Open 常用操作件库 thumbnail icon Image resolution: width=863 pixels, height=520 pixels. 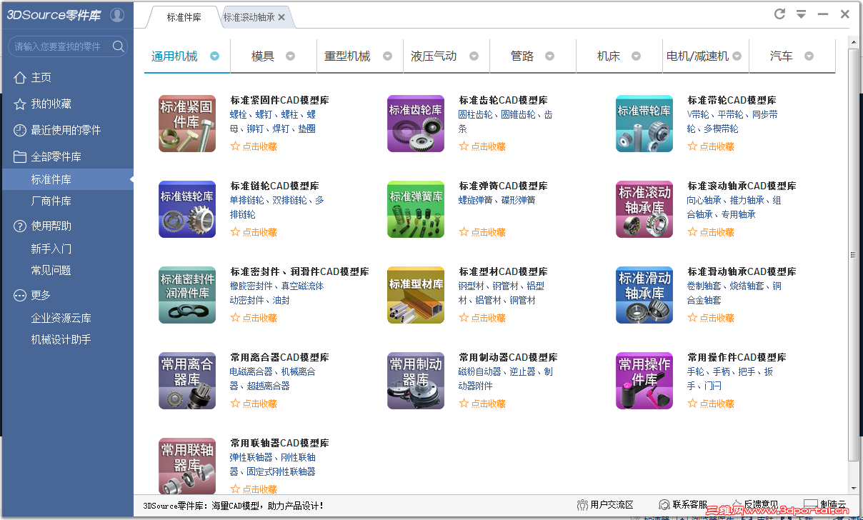[644, 381]
